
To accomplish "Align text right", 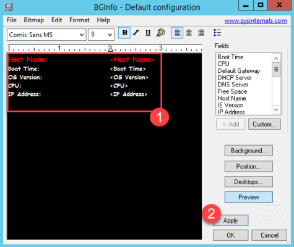I will pos(201,33).
